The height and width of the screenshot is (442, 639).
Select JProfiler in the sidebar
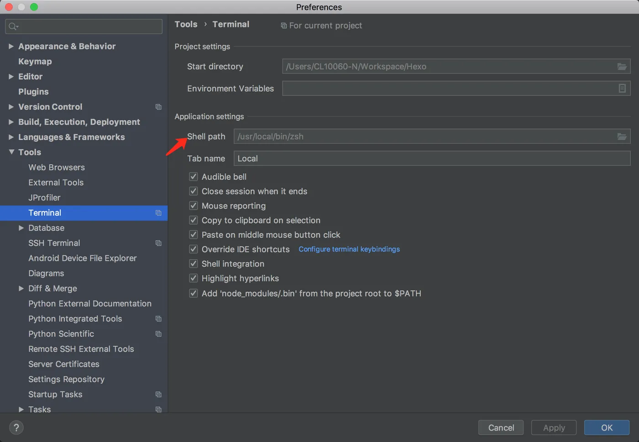point(44,198)
